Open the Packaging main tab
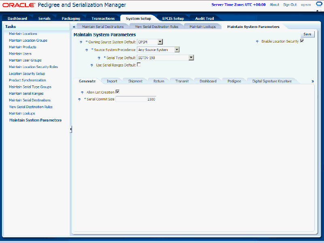324x243 pixels. tap(71, 18)
